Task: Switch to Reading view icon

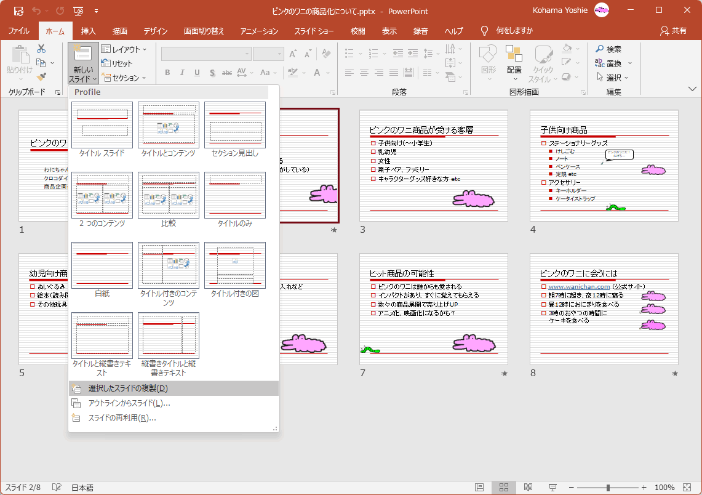Action: tap(528, 488)
